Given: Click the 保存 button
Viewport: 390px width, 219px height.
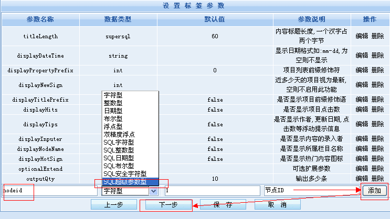Looking at the screenshot, I should pos(223,205).
